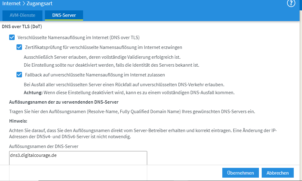The height and width of the screenshot is (181, 302).
Task: Open help via the question mark icon
Action: (291, 3)
